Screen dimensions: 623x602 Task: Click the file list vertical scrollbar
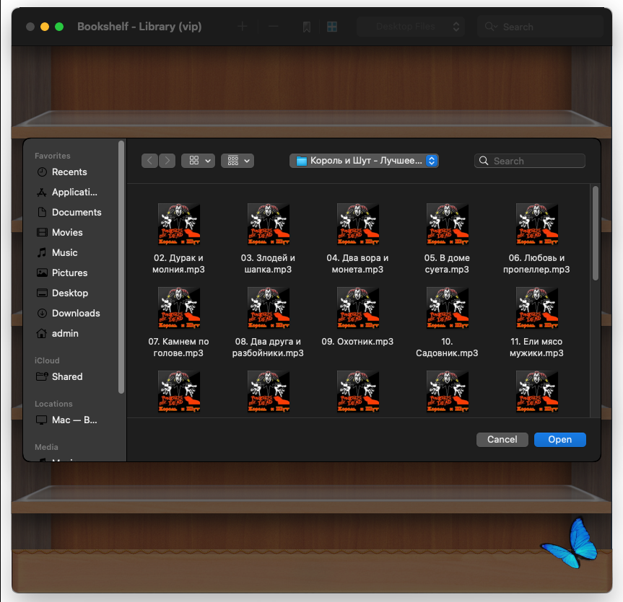tap(595, 234)
